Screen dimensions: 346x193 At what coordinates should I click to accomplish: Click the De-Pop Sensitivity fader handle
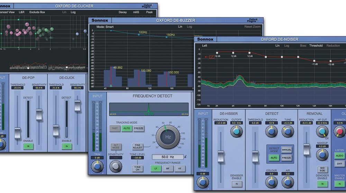tap(39, 115)
